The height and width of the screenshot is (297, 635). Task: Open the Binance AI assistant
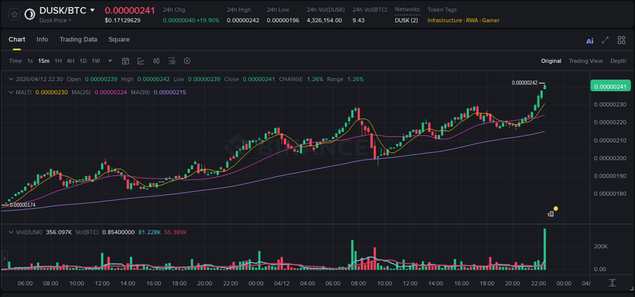[x=589, y=40]
